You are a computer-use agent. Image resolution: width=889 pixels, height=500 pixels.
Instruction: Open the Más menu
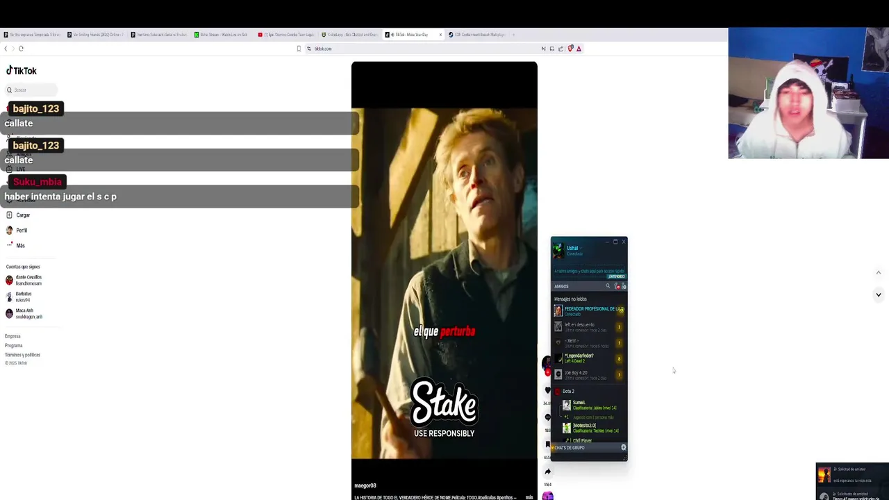click(16, 245)
